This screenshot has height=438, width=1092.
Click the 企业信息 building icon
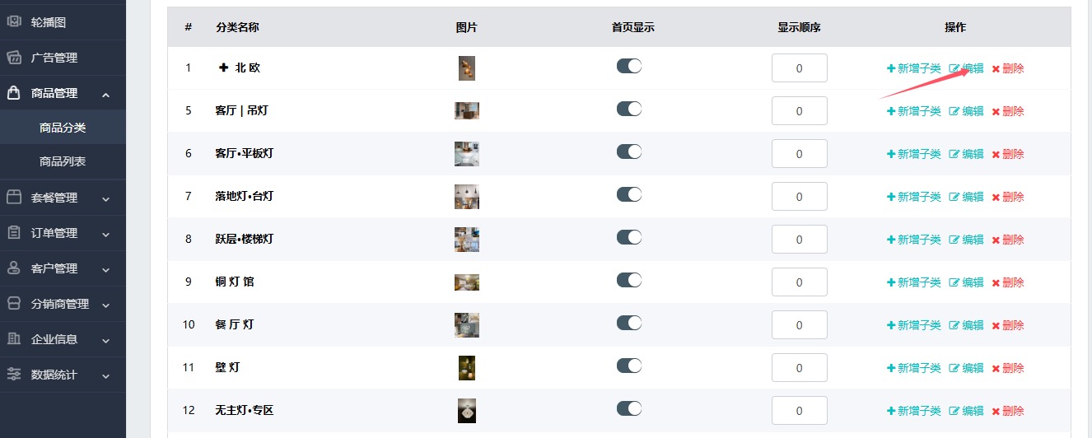click(14, 339)
